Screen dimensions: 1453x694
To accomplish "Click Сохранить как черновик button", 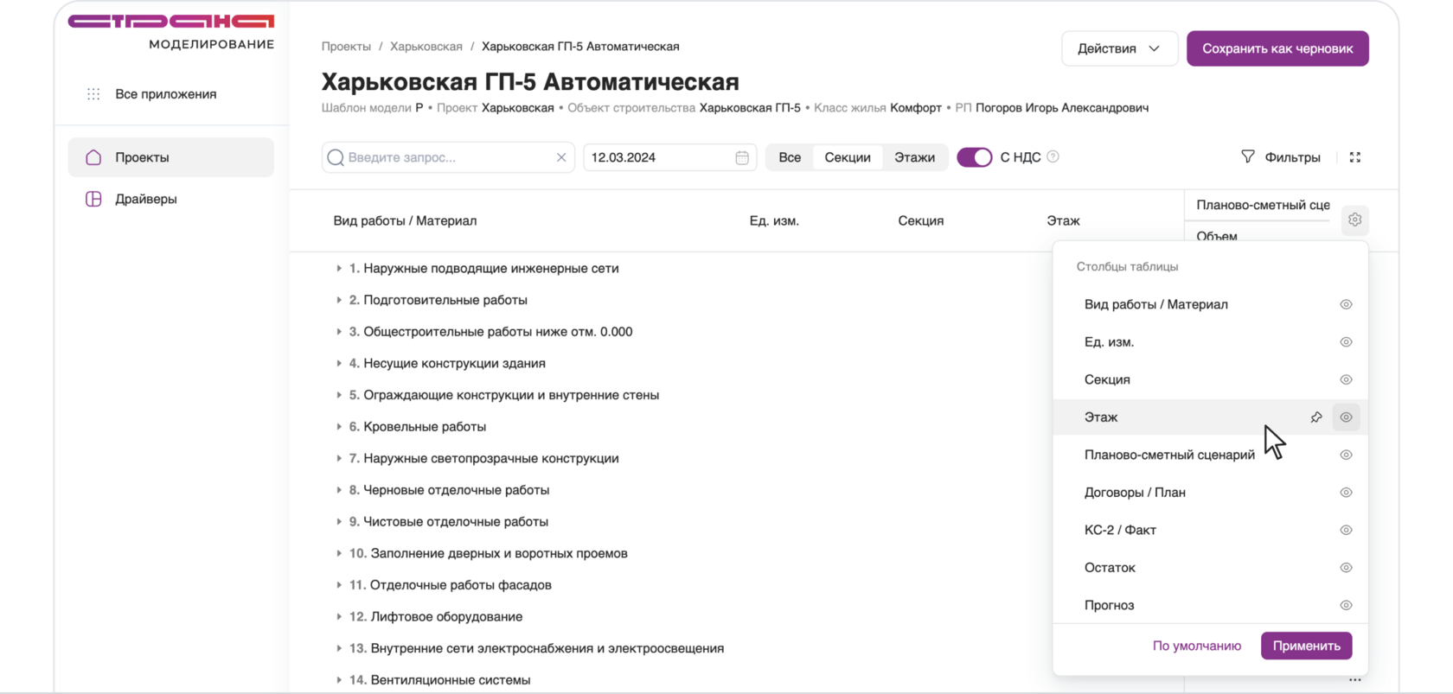I will point(1277,48).
